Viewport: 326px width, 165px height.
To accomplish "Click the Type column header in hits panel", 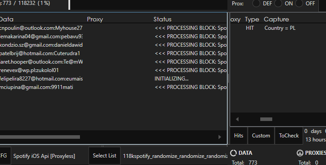I will point(252,20).
